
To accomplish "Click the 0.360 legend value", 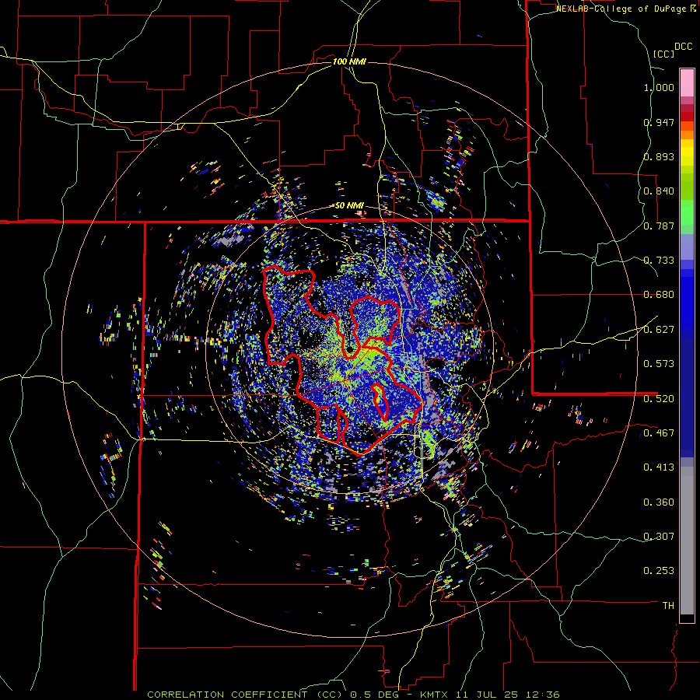I will pyautogui.click(x=659, y=502).
